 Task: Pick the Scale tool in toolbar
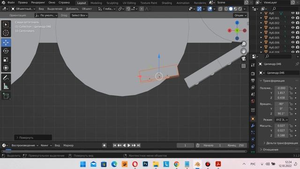[x=6, y=60]
